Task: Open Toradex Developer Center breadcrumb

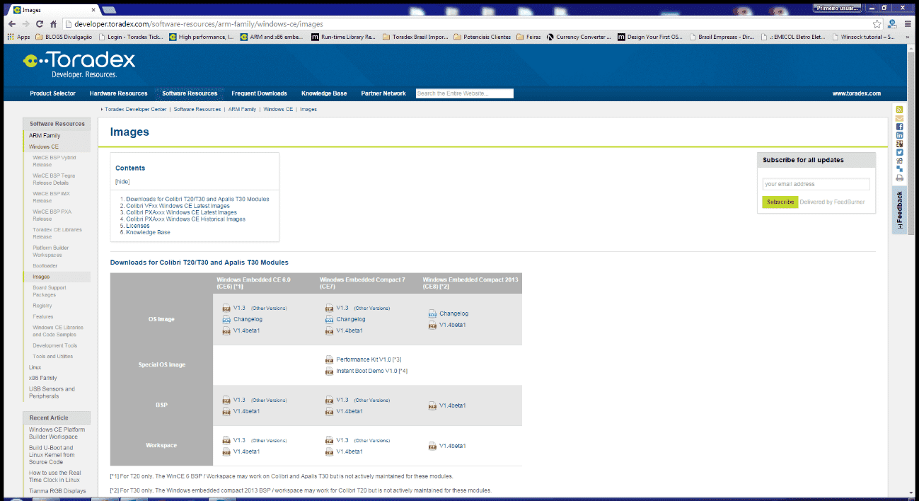Action: (x=136, y=110)
